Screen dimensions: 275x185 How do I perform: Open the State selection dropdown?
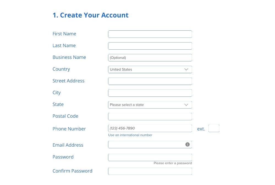click(150, 105)
